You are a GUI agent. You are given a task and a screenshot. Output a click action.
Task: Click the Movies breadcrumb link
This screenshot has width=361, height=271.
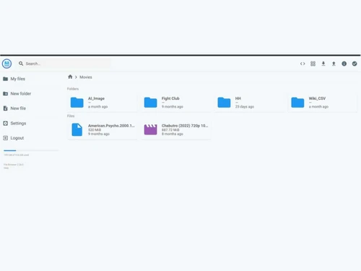coord(86,77)
